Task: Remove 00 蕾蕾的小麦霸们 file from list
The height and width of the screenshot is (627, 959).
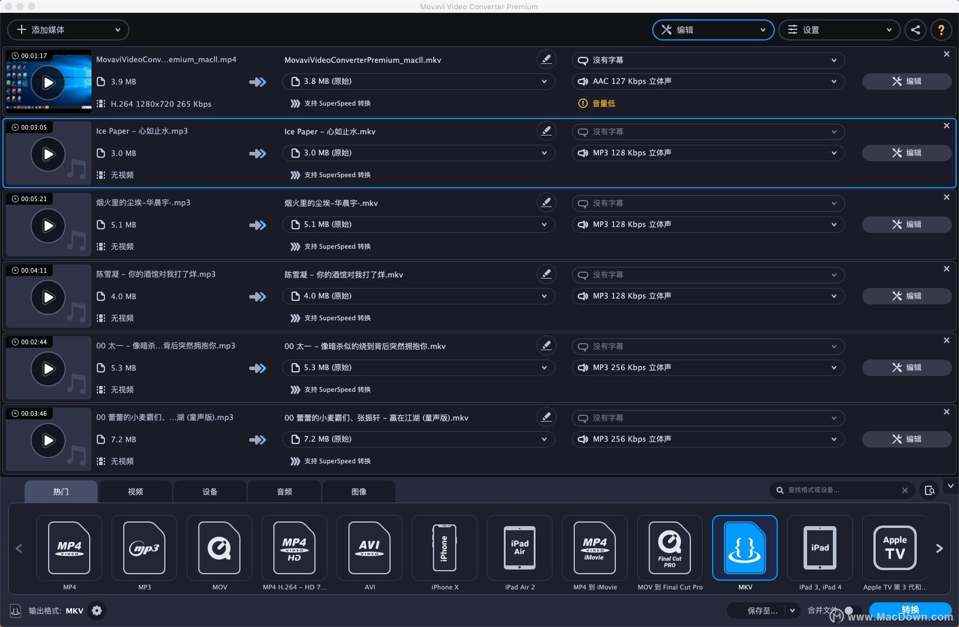Action: 946,412
